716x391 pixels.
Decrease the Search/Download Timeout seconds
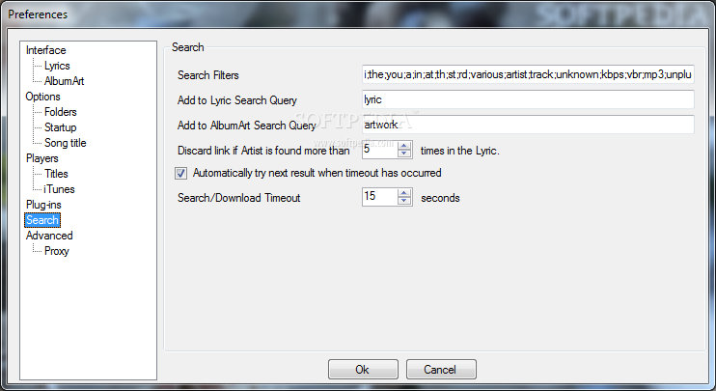(x=404, y=201)
